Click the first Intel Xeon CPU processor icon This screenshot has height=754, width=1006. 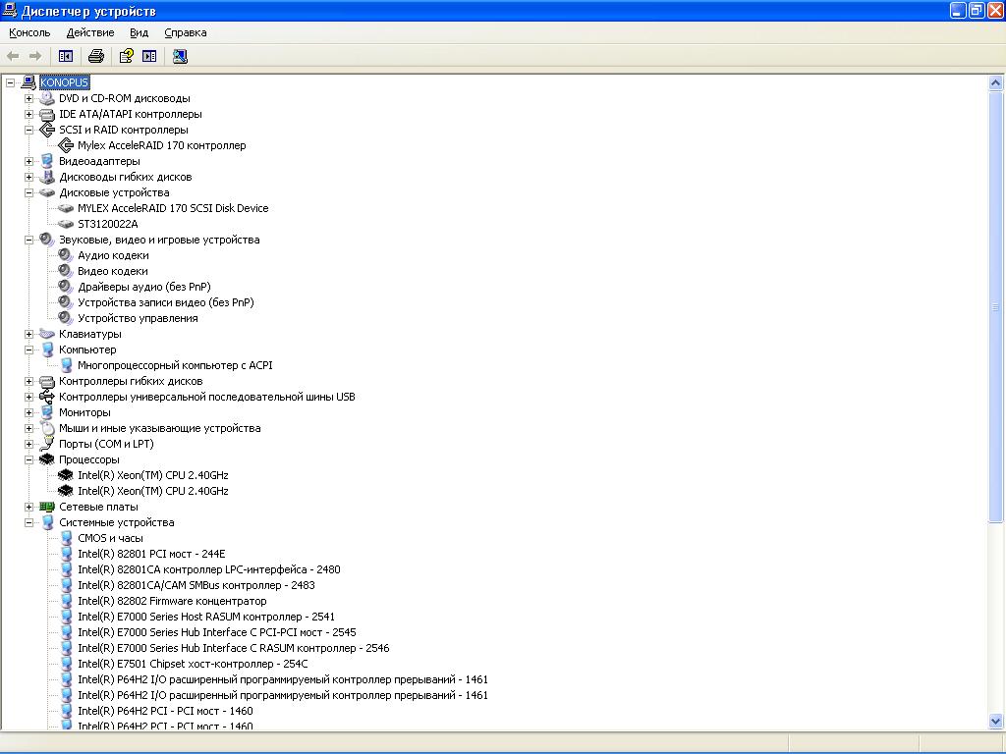(66, 475)
